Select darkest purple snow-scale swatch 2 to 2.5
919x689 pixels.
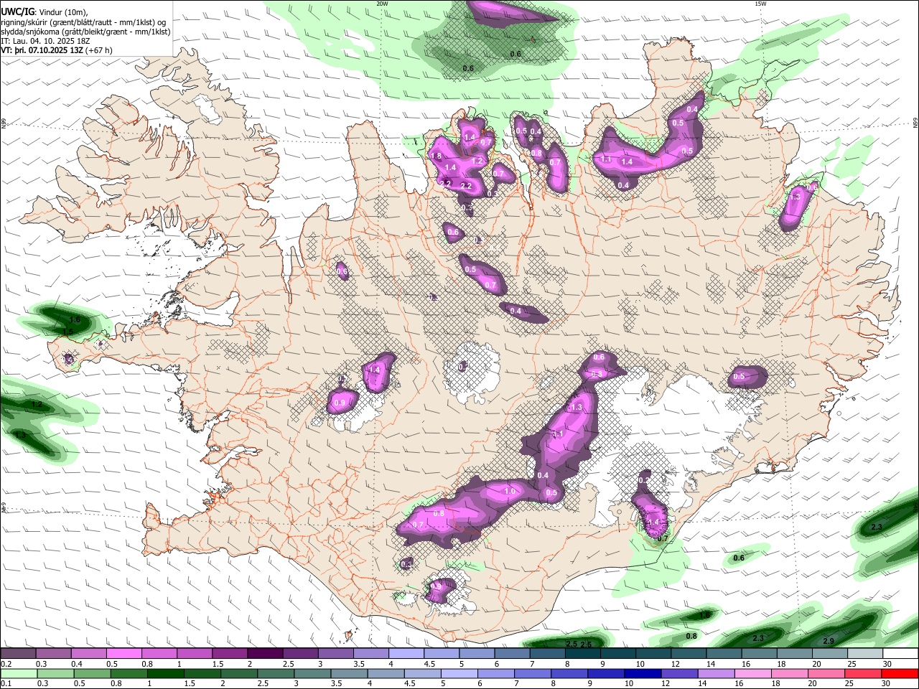264,654
